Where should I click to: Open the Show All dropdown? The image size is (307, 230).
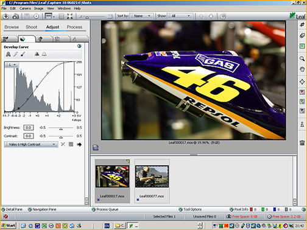click(x=180, y=16)
